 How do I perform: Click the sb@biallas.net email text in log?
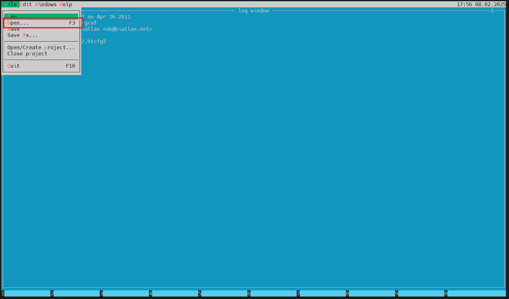[127, 29]
